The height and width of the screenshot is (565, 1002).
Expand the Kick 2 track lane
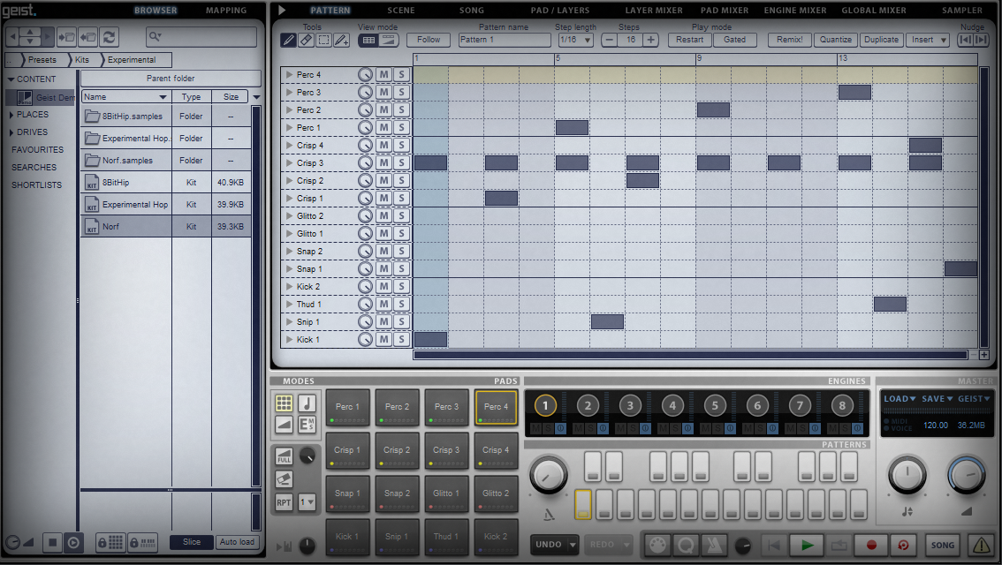point(290,287)
